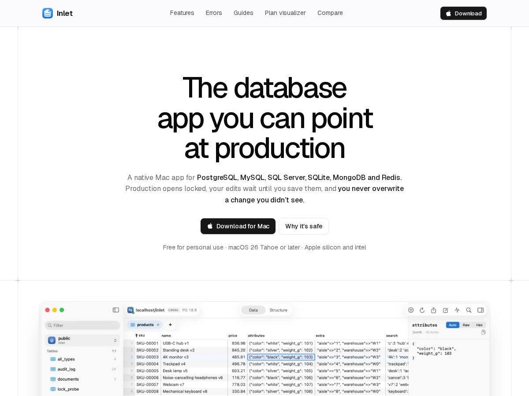This screenshot has height=396, width=529.
Task: Click the activity pulse icon in toolbar
Action: (457, 310)
